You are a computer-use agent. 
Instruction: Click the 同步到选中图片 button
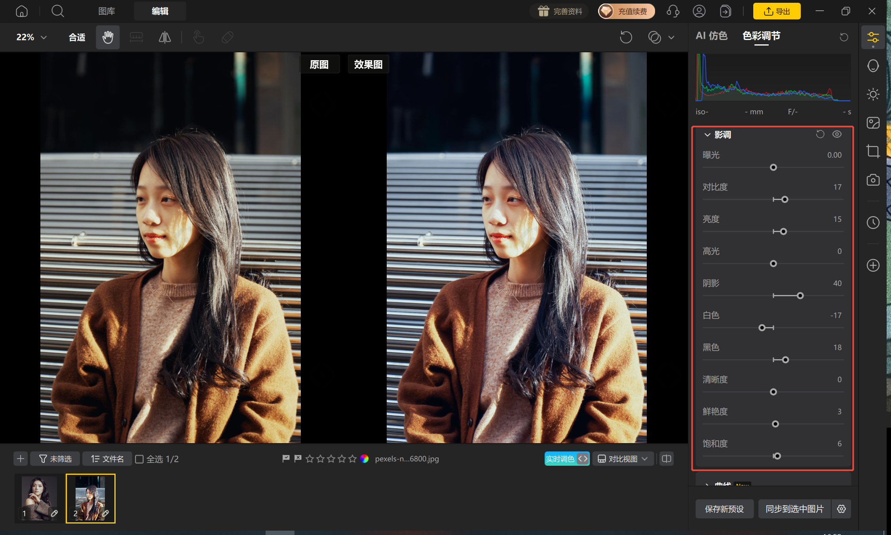coord(794,509)
